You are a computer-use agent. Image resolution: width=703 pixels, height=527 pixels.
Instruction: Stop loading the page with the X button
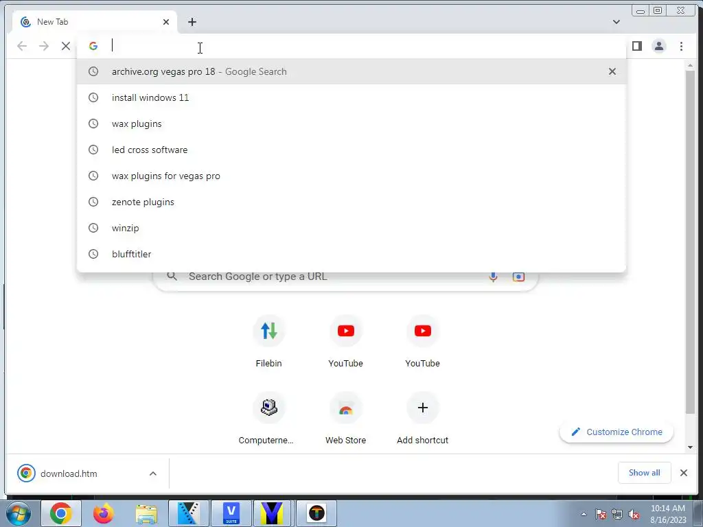66,46
